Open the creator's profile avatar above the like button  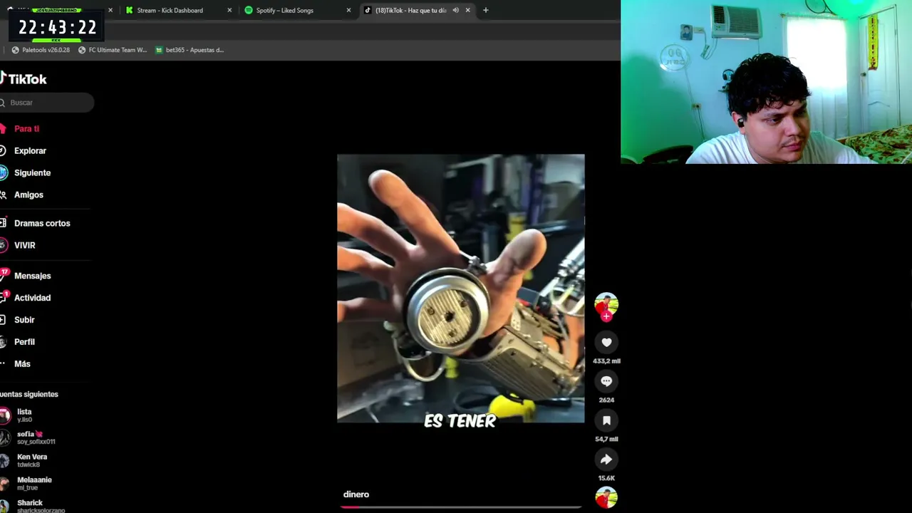point(606,304)
